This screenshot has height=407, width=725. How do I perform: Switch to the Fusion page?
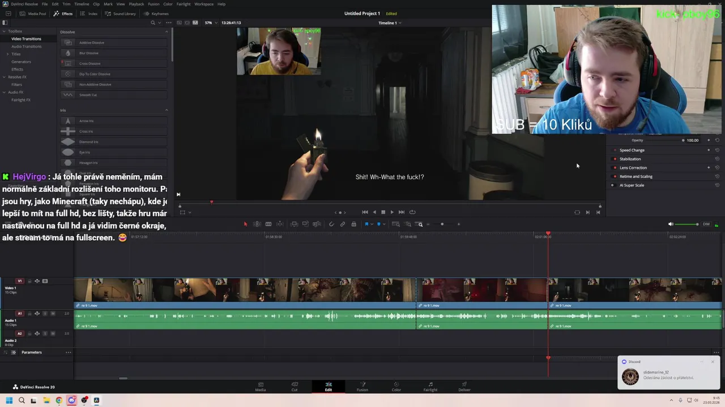362,387
